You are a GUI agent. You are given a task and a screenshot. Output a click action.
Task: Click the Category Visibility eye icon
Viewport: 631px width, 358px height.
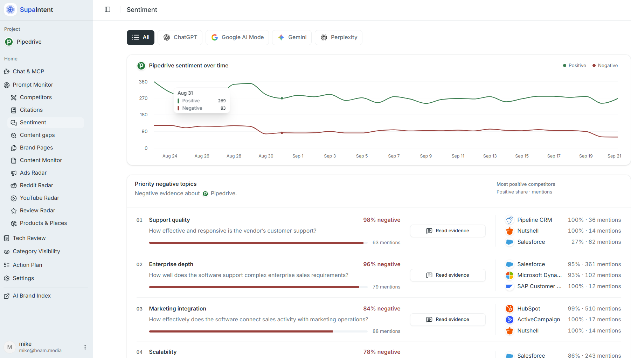pos(7,251)
